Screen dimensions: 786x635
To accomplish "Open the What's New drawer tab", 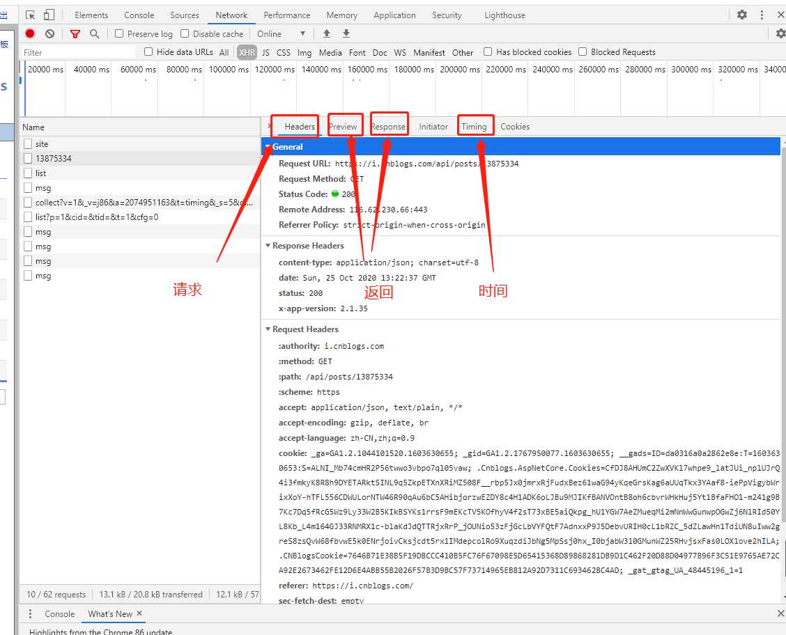I will 110,613.
